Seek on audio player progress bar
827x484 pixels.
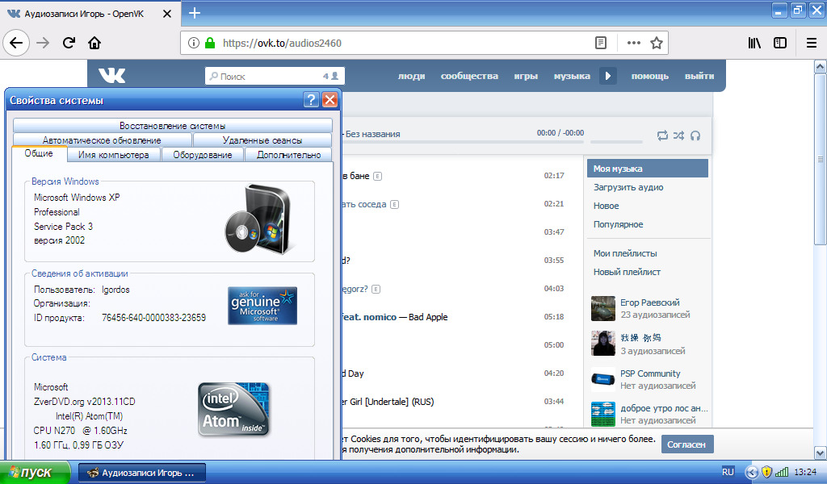[462, 142]
